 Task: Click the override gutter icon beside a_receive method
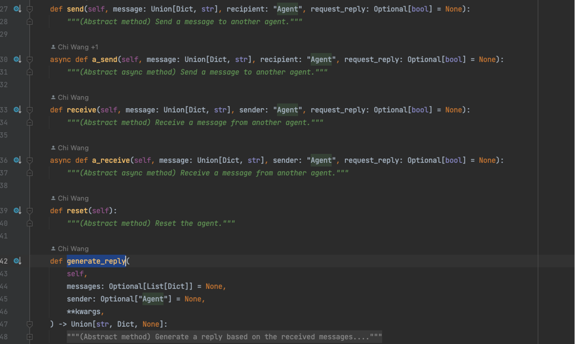(x=17, y=160)
